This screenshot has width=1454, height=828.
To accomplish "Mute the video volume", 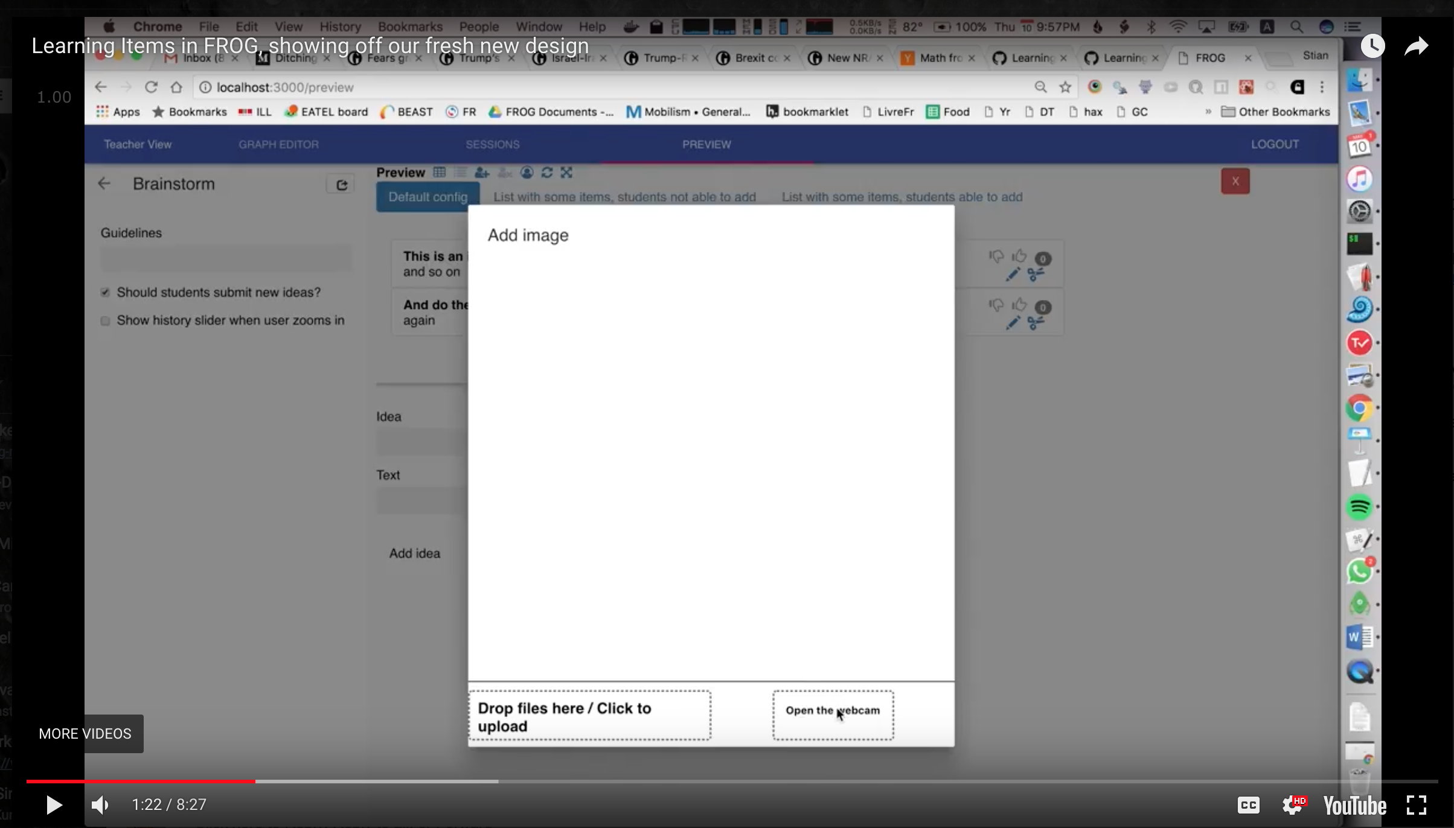I will coord(100,805).
